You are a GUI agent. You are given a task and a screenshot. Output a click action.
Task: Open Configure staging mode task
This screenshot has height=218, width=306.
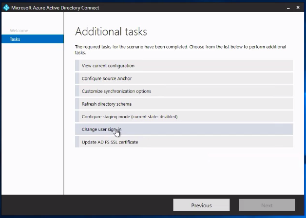coord(184,117)
